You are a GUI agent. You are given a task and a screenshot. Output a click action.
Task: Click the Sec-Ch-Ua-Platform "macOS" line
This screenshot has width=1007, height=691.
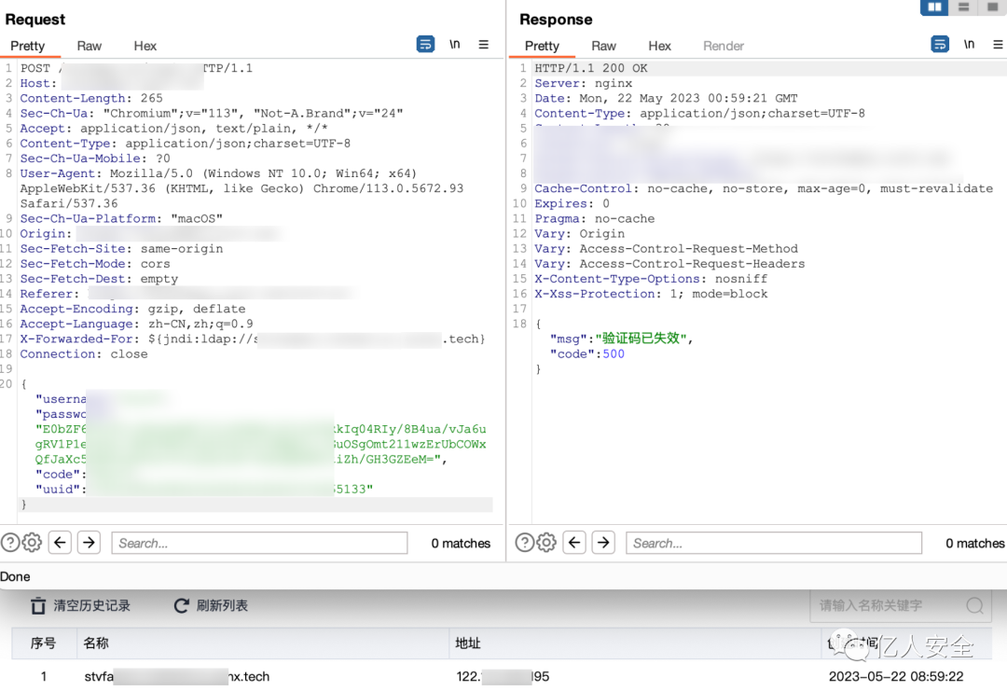tap(121, 218)
